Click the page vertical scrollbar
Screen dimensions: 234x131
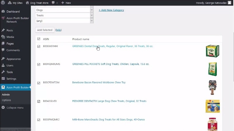tap(233, 56)
